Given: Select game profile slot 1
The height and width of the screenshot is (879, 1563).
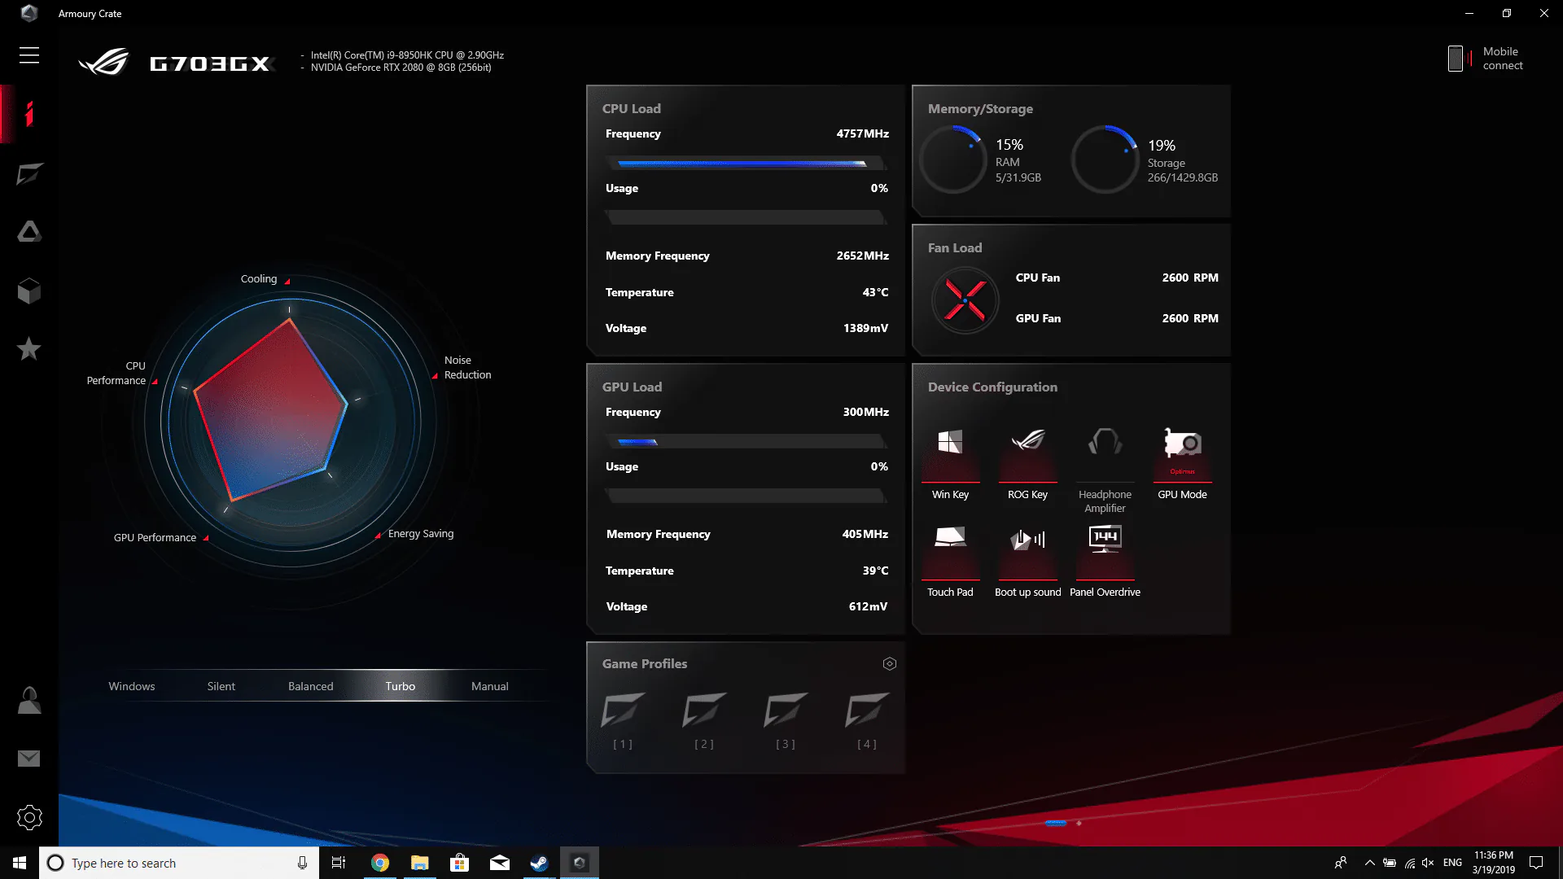Looking at the screenshot, I should click(x=623, y=720).
